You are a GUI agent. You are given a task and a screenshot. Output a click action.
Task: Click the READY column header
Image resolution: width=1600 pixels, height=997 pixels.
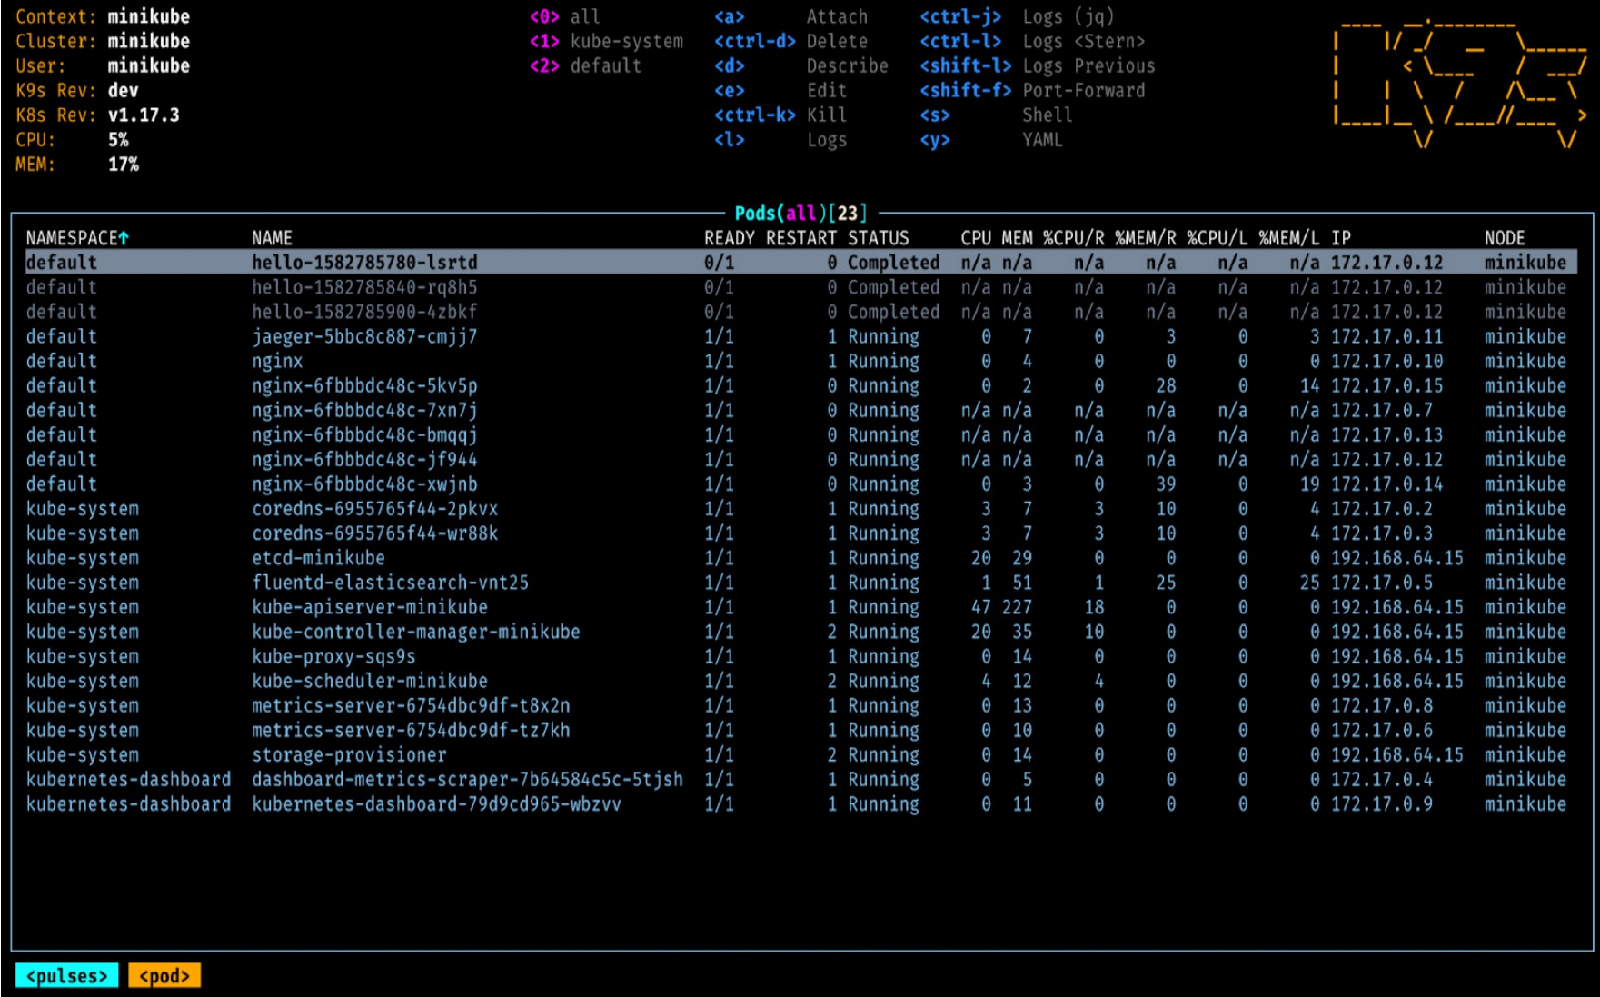click(730, 238)
